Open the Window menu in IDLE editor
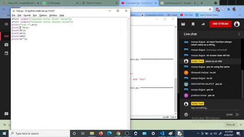This screenshot has height=137, width=244. point(53,15)
